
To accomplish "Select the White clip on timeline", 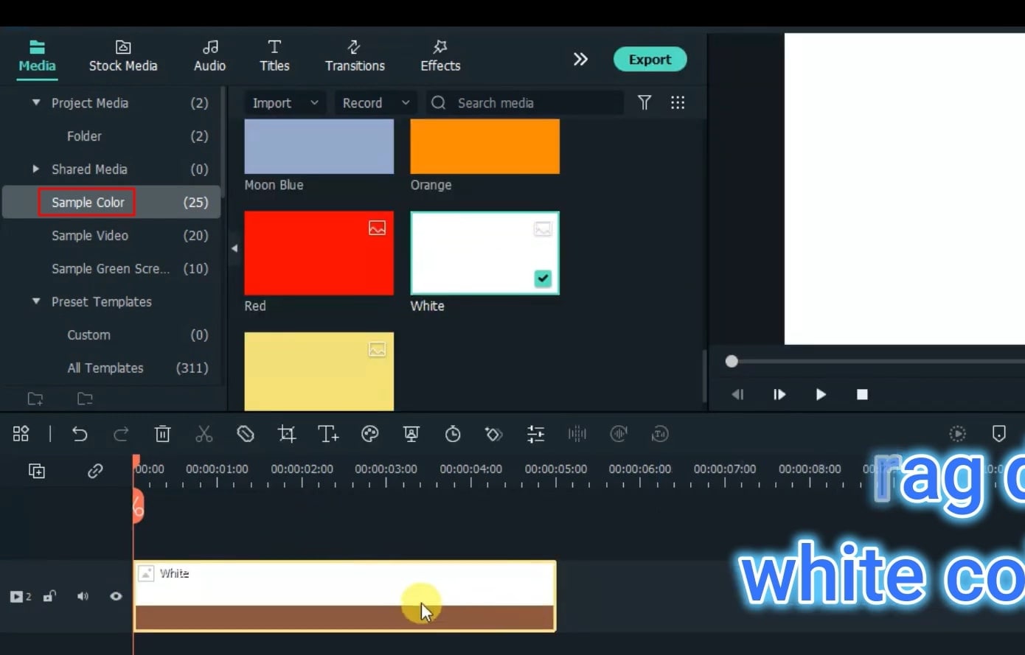I will coord(344,596).
